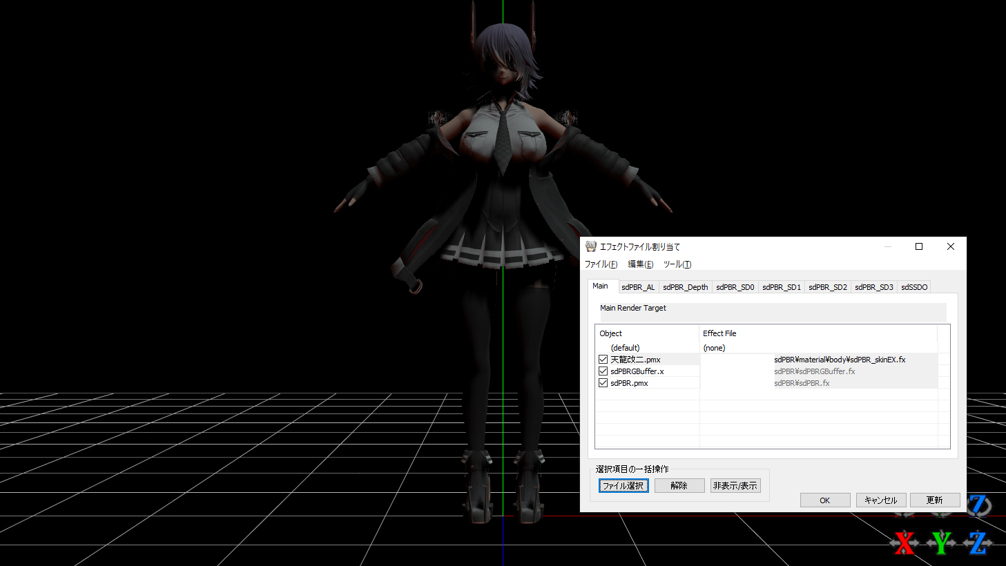
Task: Uncheck the 天龍改二.pmx object checkbox
Action: pyautogui.click(x=603, y=360)
